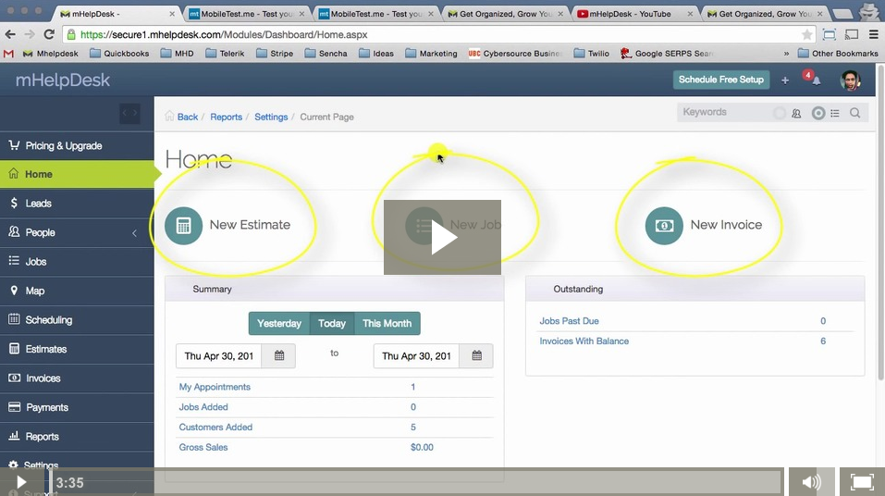The width and height of the screenshot is (885, 496).
Task: Open Jobs Past Due link
Action: [569, 321]
